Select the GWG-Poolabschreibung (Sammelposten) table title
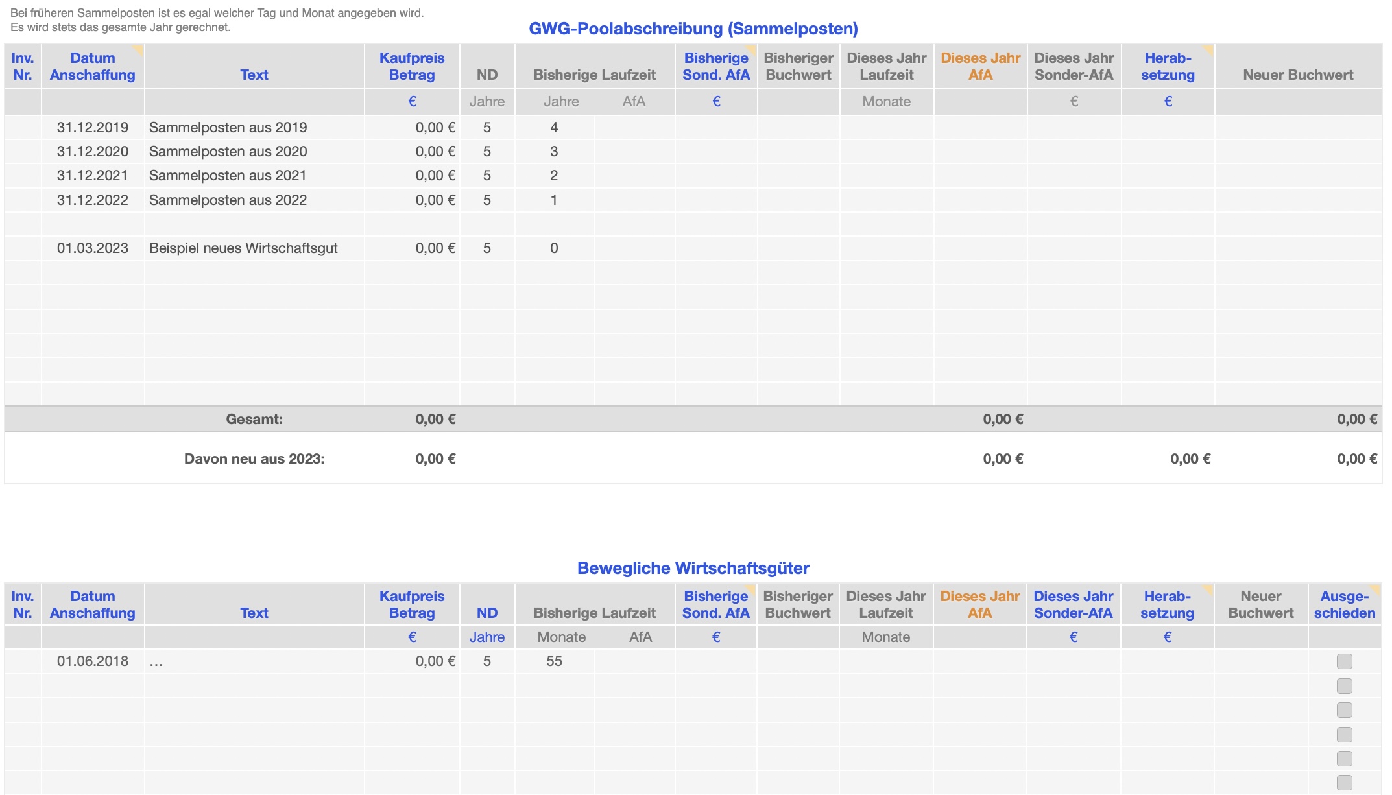1392x795 pixels. click(693, 29)
